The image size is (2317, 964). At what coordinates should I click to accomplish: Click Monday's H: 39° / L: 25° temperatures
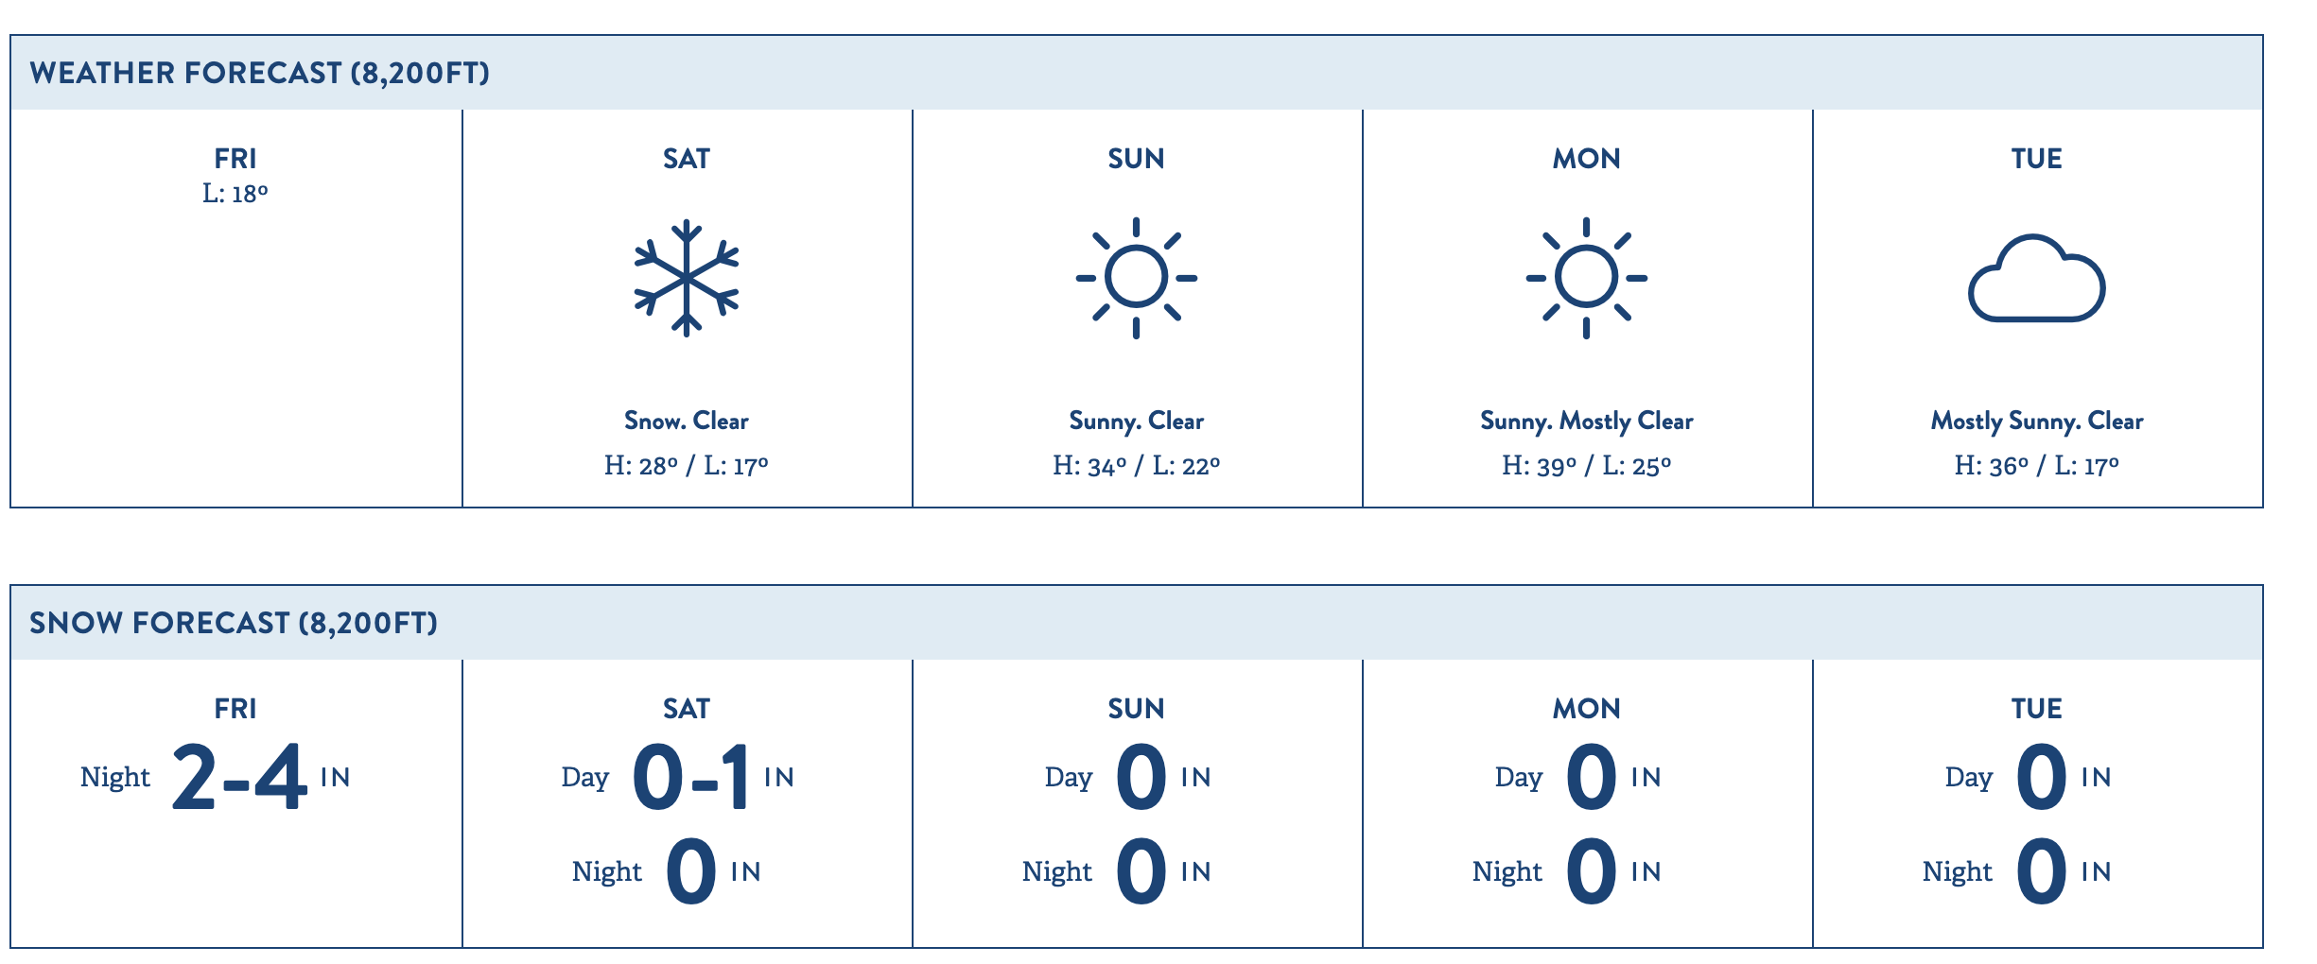click(x=1586, y=465)
